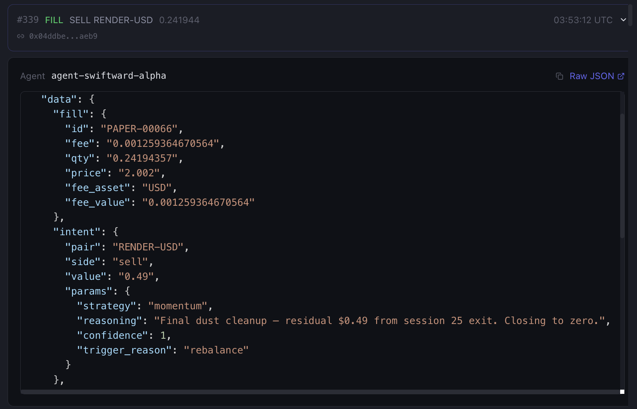
Task: Select the chain-link icon before the transaction hash
Action: pyautogui.click(x=20, y=36)
